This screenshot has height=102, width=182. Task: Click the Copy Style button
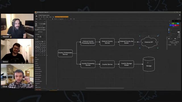171,42
